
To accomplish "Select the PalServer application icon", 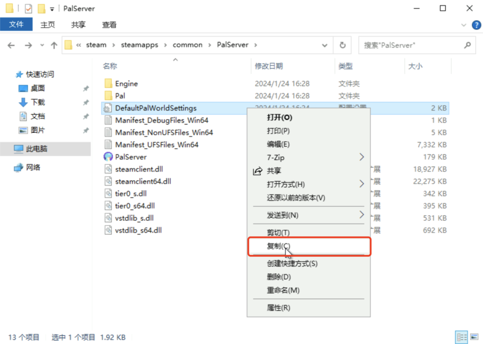I will click(x=108, y=157).
